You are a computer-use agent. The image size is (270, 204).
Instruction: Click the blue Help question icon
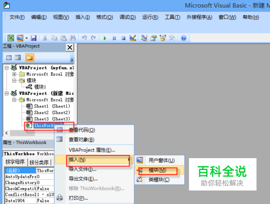click(x=184, y=38)
